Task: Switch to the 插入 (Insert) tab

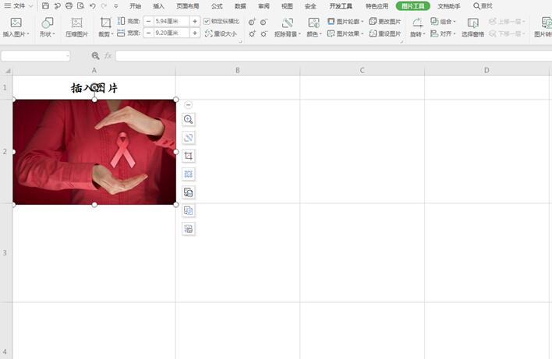Action: (x=158, y=6)
